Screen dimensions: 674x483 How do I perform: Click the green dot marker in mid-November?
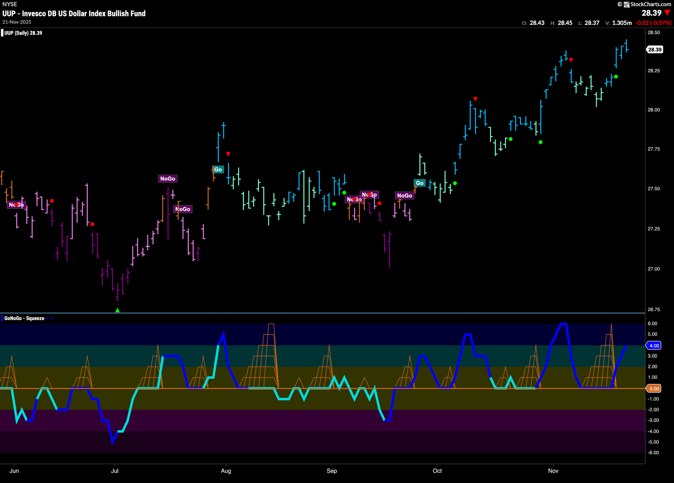click(x=616, y=77)
